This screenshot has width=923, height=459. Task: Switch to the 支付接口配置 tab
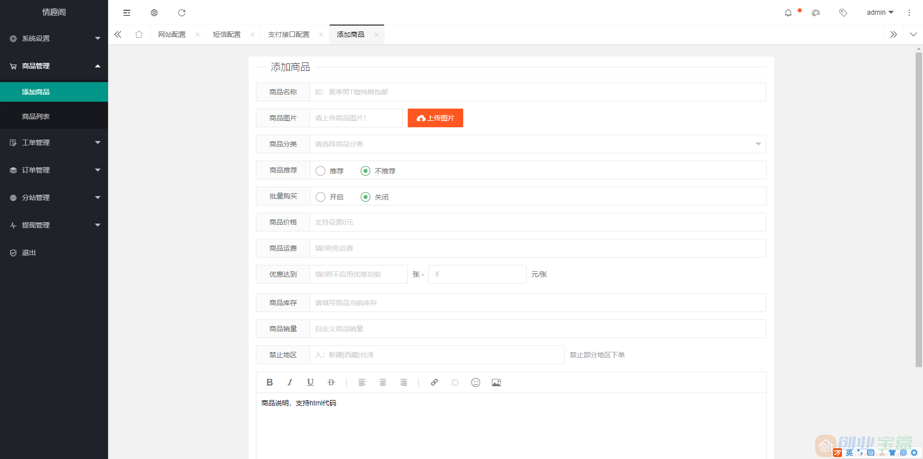pos(288,34)
